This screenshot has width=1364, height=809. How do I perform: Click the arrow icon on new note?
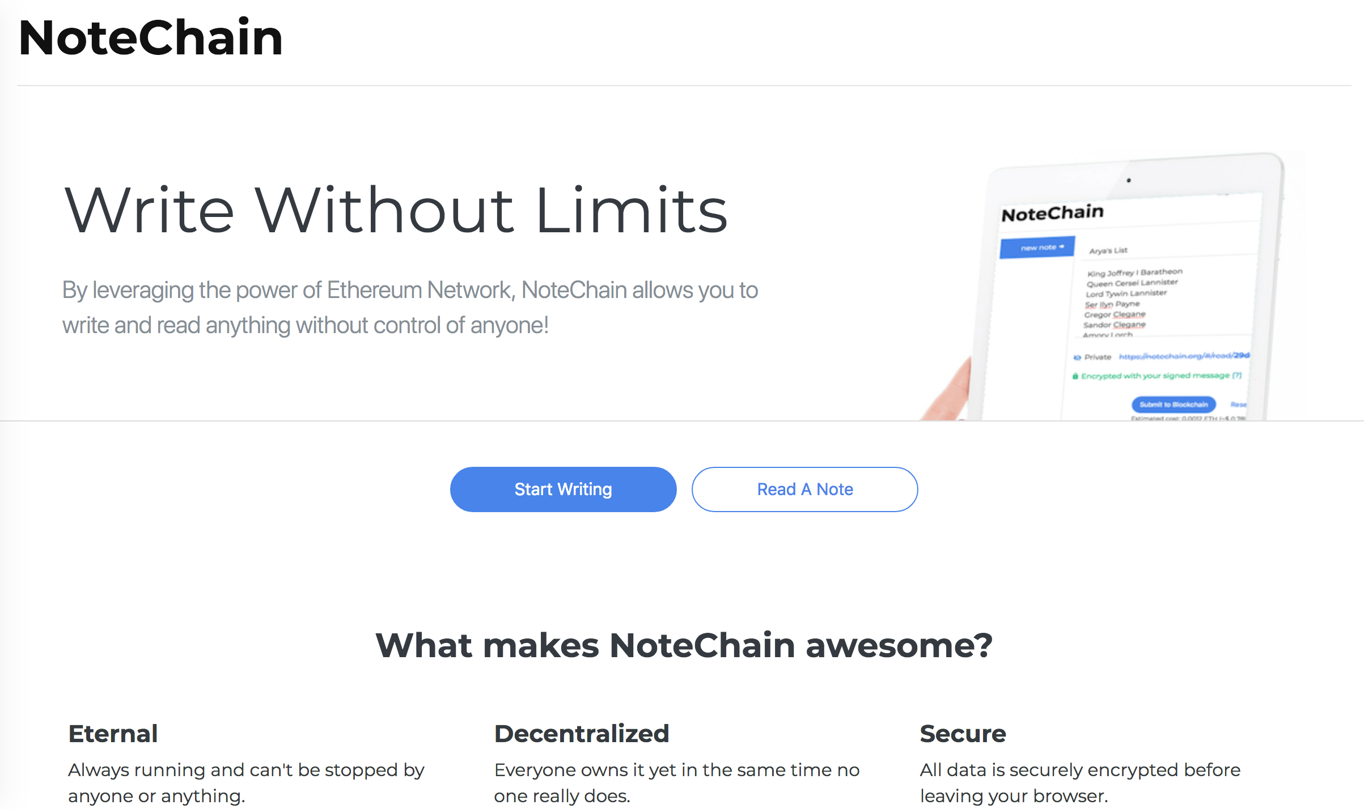pos(1062,247)
